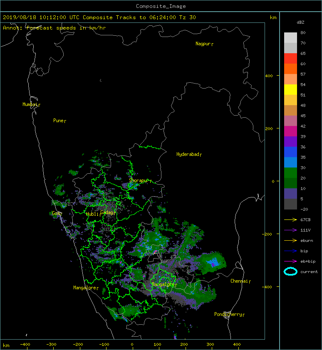Click the dBZ heading above the color scale

[x=300, y=22]
